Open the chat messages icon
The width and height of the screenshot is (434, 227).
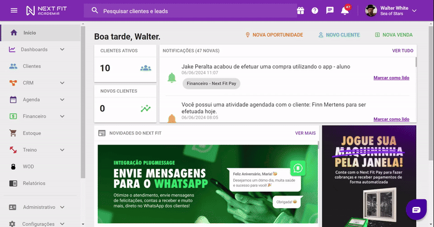pyautogui.click(x=330, y=10)
